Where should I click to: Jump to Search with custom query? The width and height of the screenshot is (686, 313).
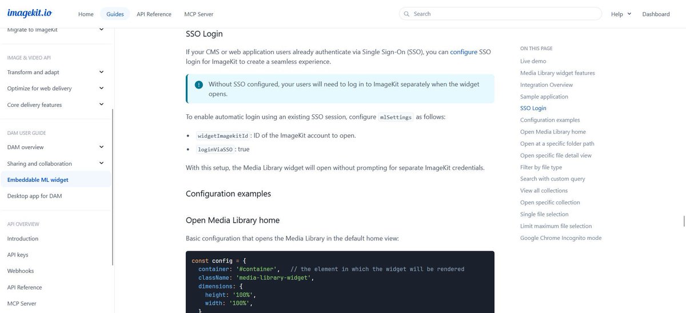click(x=553, y=179)
